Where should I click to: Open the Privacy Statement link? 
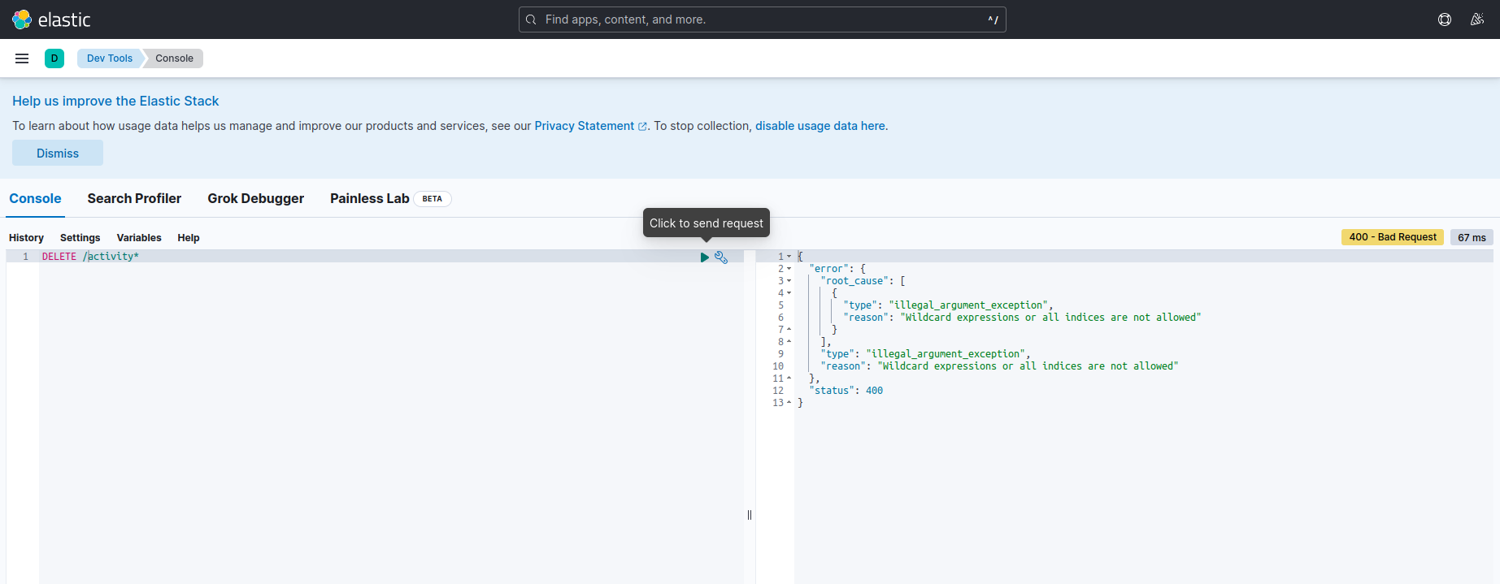(590, 126)
